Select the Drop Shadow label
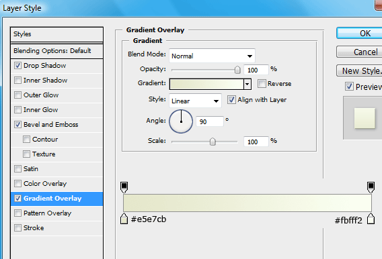This screenshot has height=259, width=382. click(44, 66)
